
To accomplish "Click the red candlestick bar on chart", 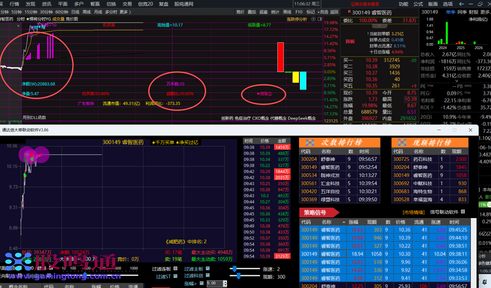I will (x=281, y=57).
